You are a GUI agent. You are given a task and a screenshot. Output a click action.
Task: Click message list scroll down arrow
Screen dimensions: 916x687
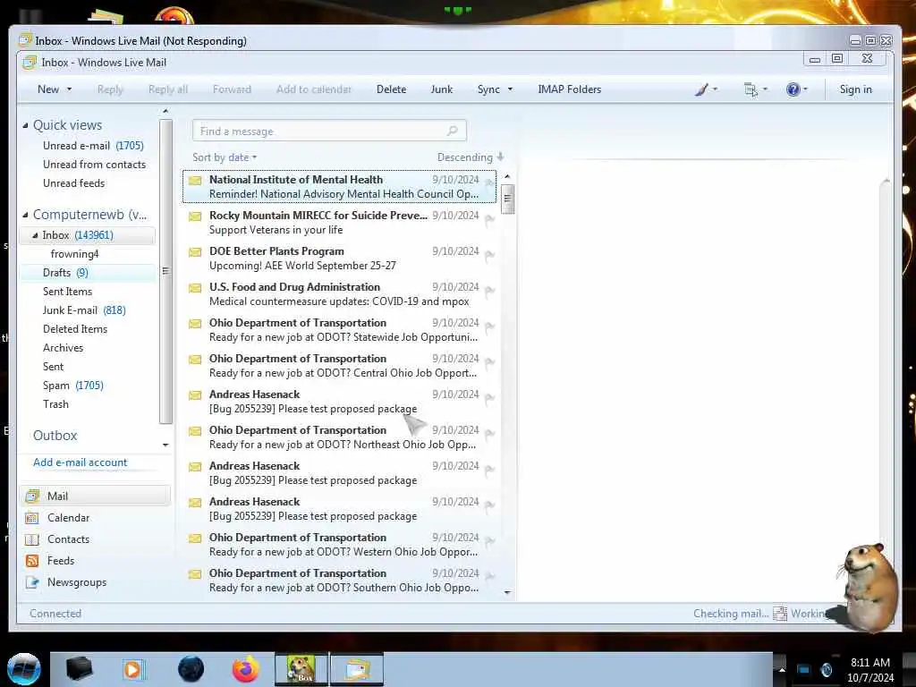point(508,592)
